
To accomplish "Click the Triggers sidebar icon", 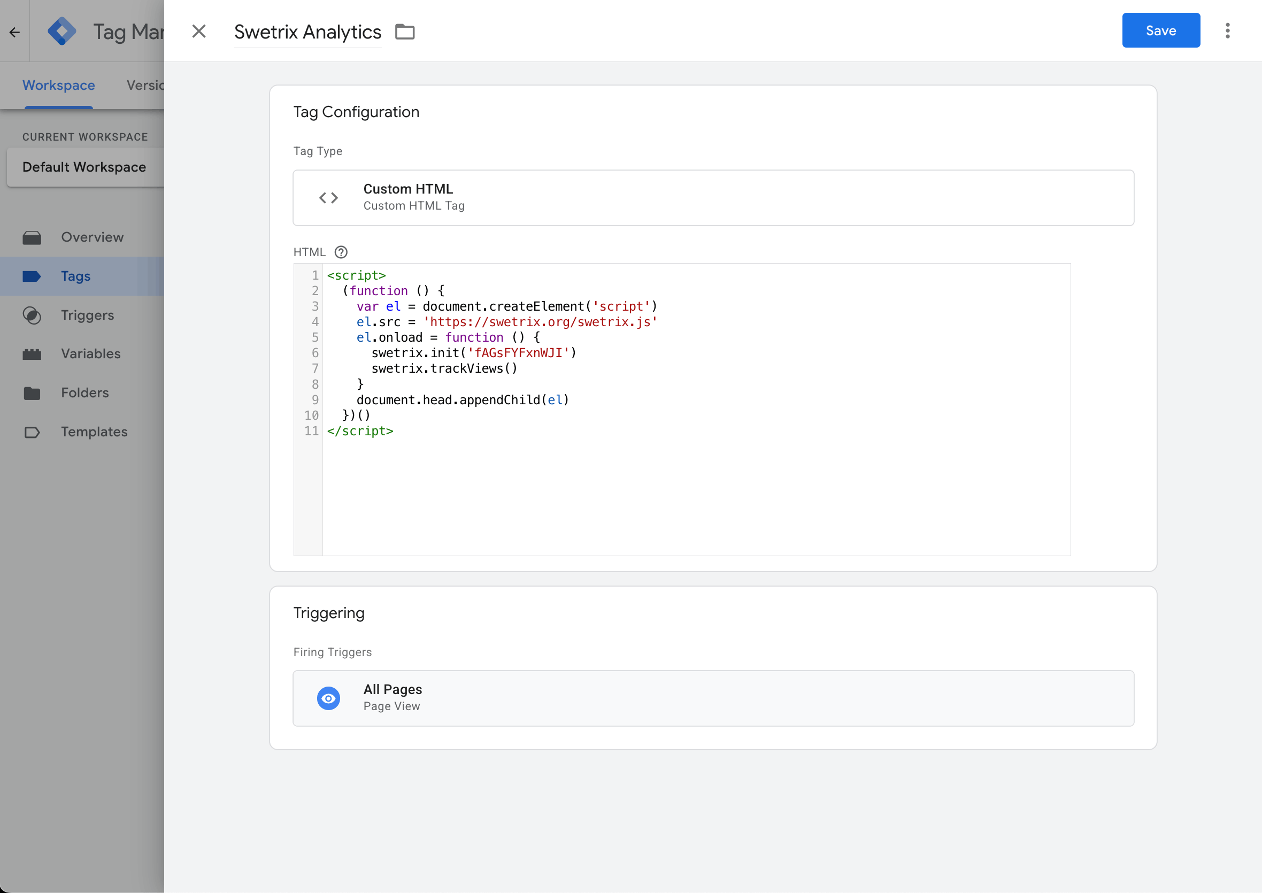I will (32, 315).
